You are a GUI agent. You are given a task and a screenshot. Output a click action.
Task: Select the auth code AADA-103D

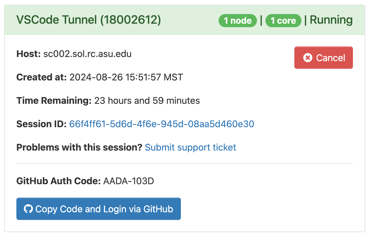128,181
